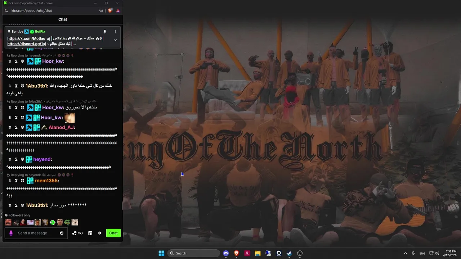Screen dimensions: 461x259
Task: Open x.com/Motlaq_aj link in pinned message
Action: click(x=29, y=38)
